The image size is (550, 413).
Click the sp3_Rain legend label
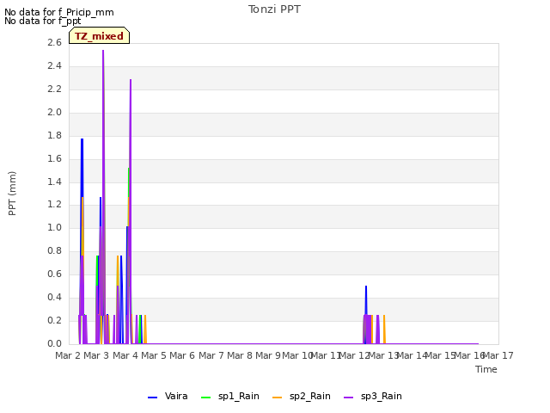382,396
